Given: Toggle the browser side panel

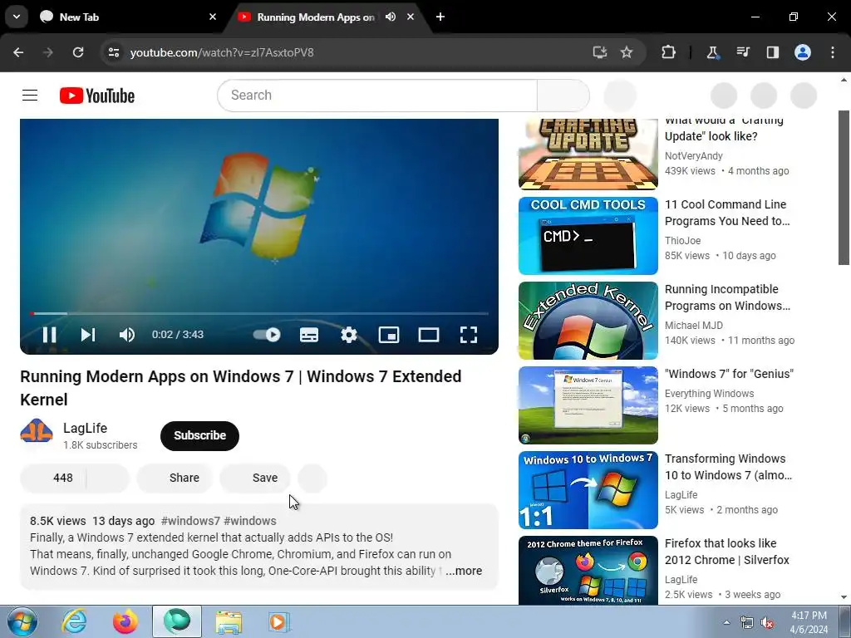Looking at the screenshot, I should [773, 52].
